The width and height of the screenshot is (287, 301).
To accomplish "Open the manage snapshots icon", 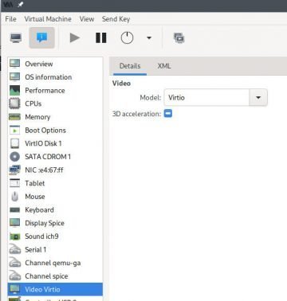I will pos(179,38).
